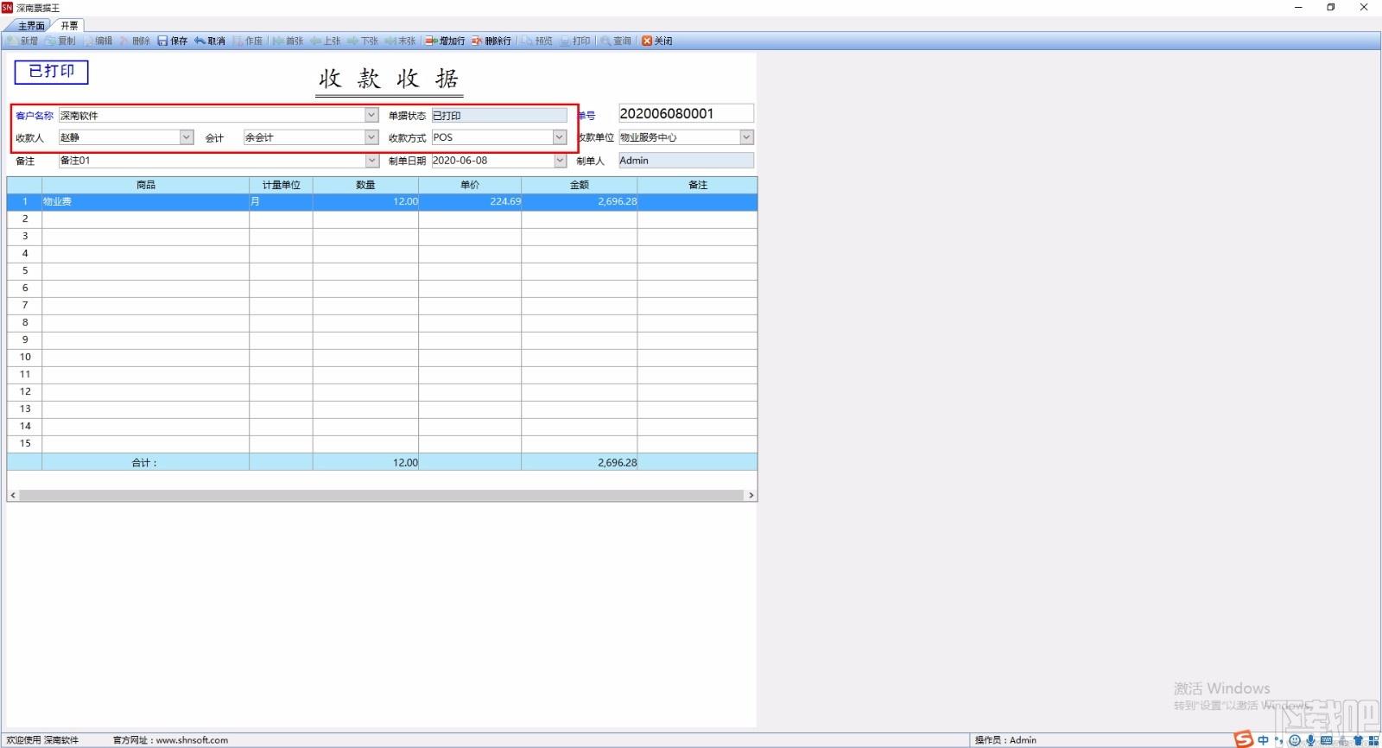Click the 官方网址 www.shnsoft.com text

(170, 740)
